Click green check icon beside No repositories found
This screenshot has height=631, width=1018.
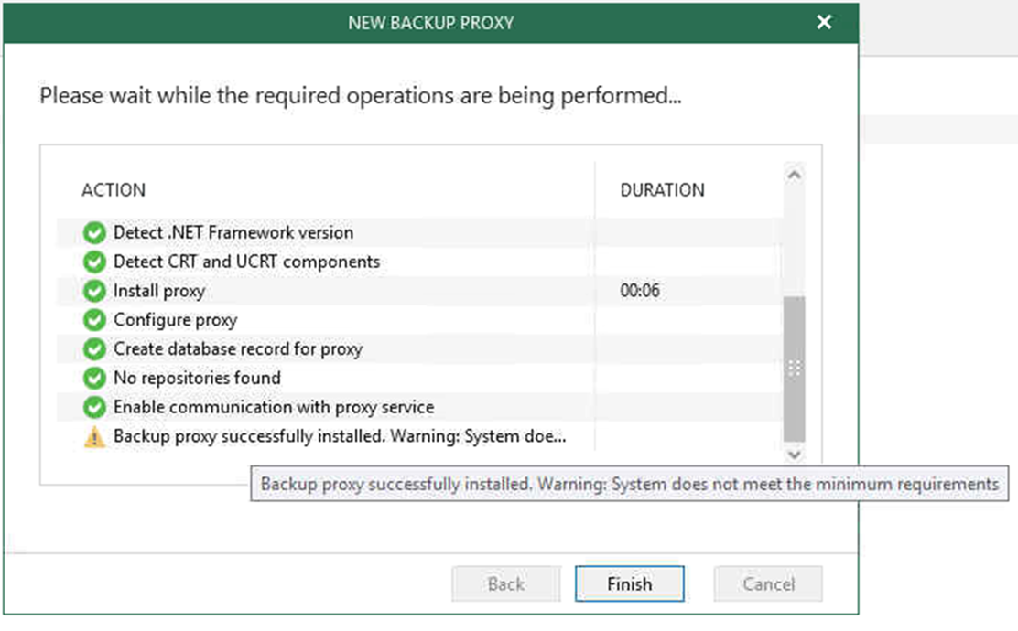click(x=94, y=378)
